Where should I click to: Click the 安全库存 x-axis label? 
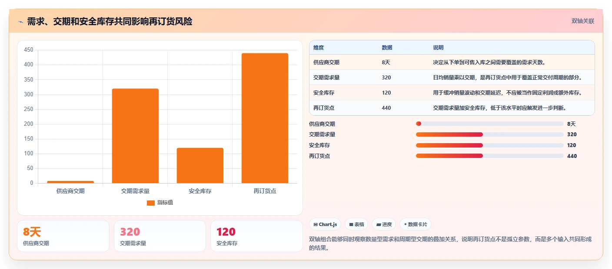click(200, 191)
